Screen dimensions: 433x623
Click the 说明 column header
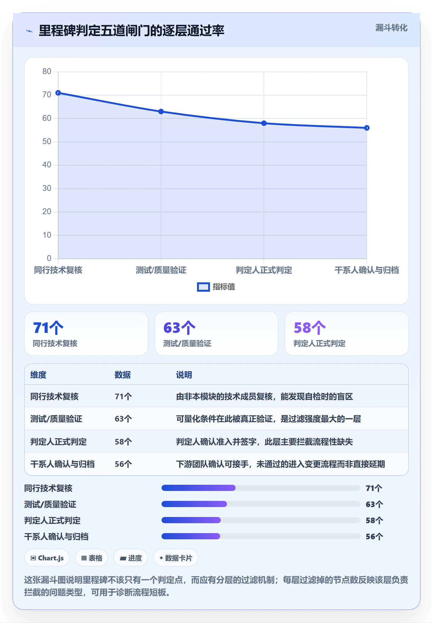tap(184, 375)
